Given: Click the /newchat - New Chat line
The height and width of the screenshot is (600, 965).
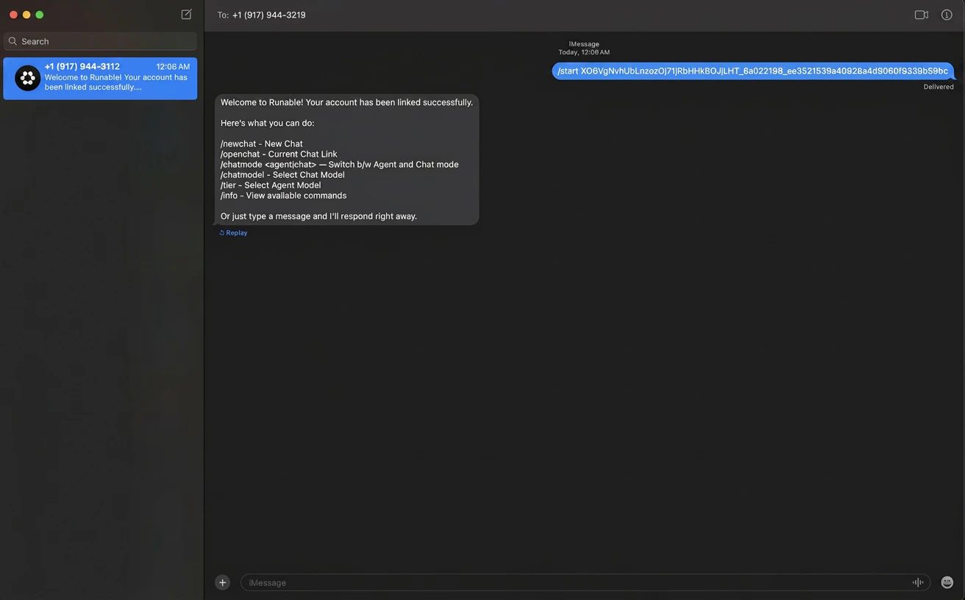Looking at the screenshot, I should pos(262,144).
